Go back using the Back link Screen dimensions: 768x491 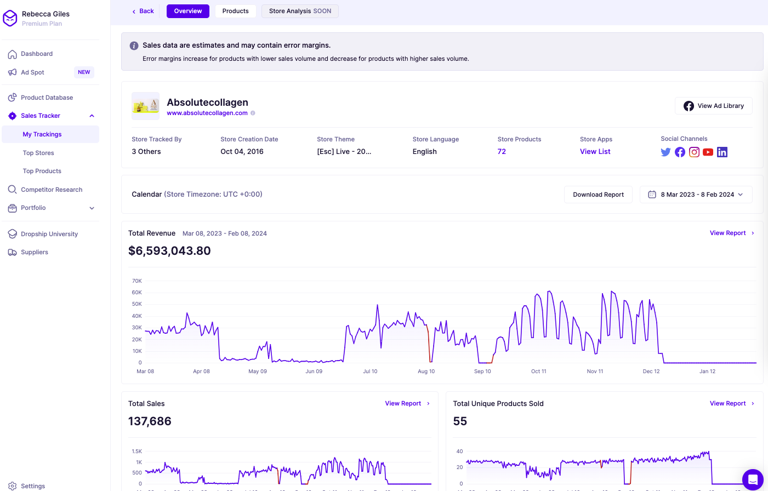coord(143,11)
